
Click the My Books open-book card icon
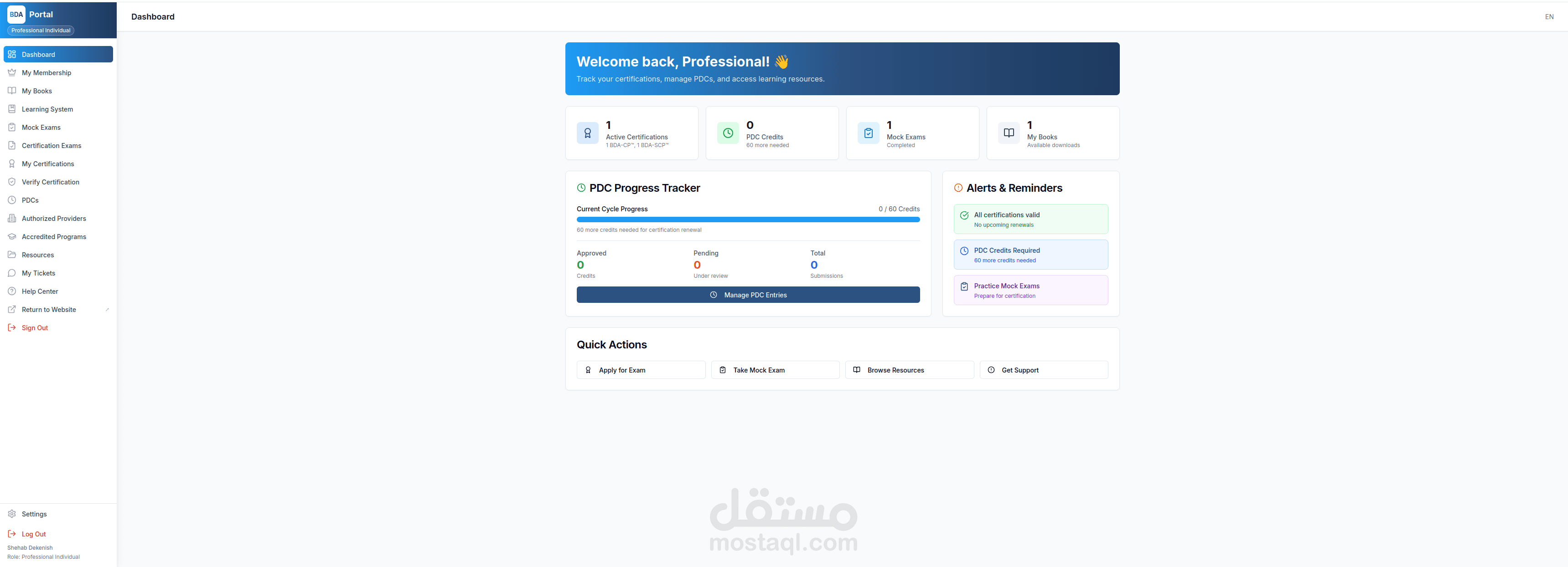click(1009, 133)
